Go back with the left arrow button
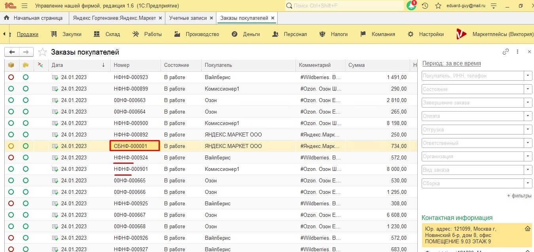The image size is (534, 252). (x=12, y=52)
